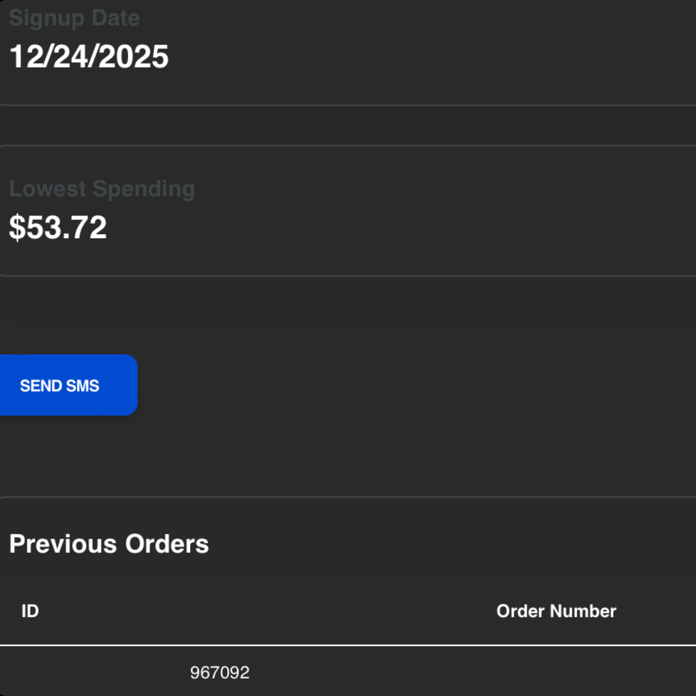This screenshot has width=696, height=696.
Task: Sort by the Order Number column header
Action: 556,611
